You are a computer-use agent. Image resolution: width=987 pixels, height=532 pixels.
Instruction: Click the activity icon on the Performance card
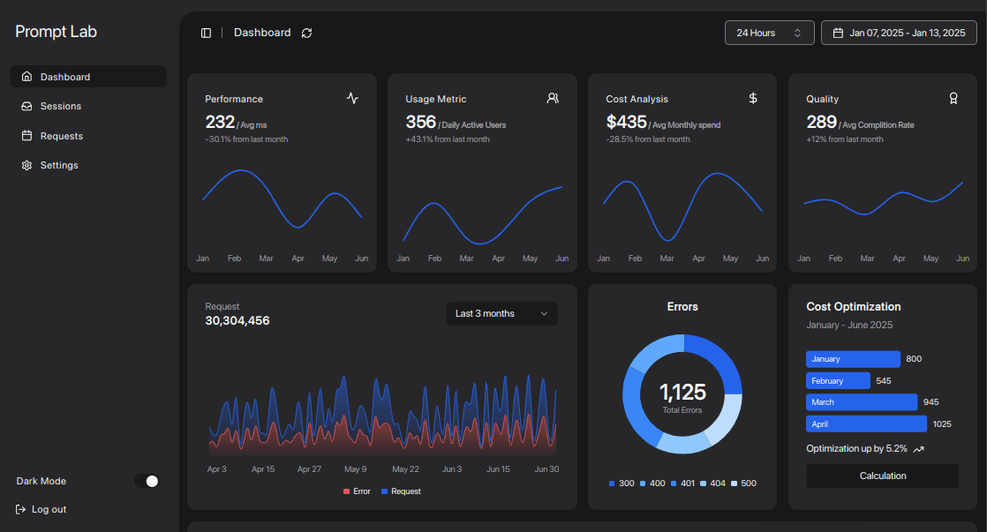(x=352, y=98)
